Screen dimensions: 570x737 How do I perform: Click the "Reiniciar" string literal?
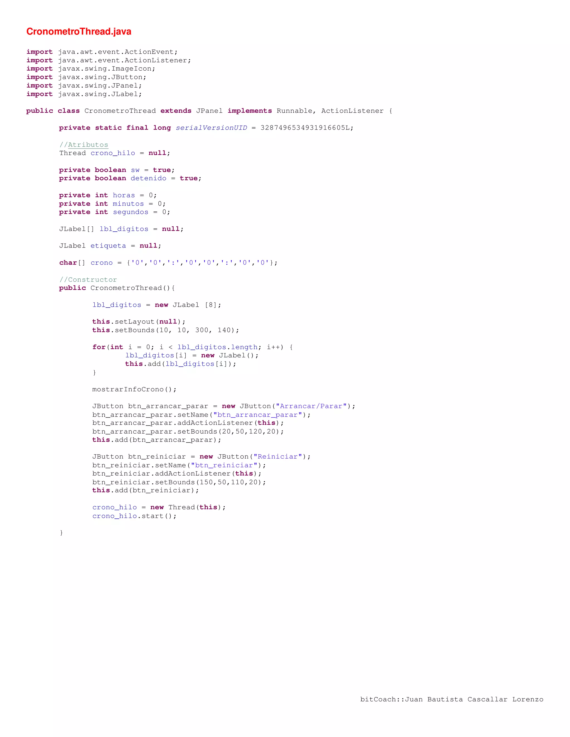point(277,457)
